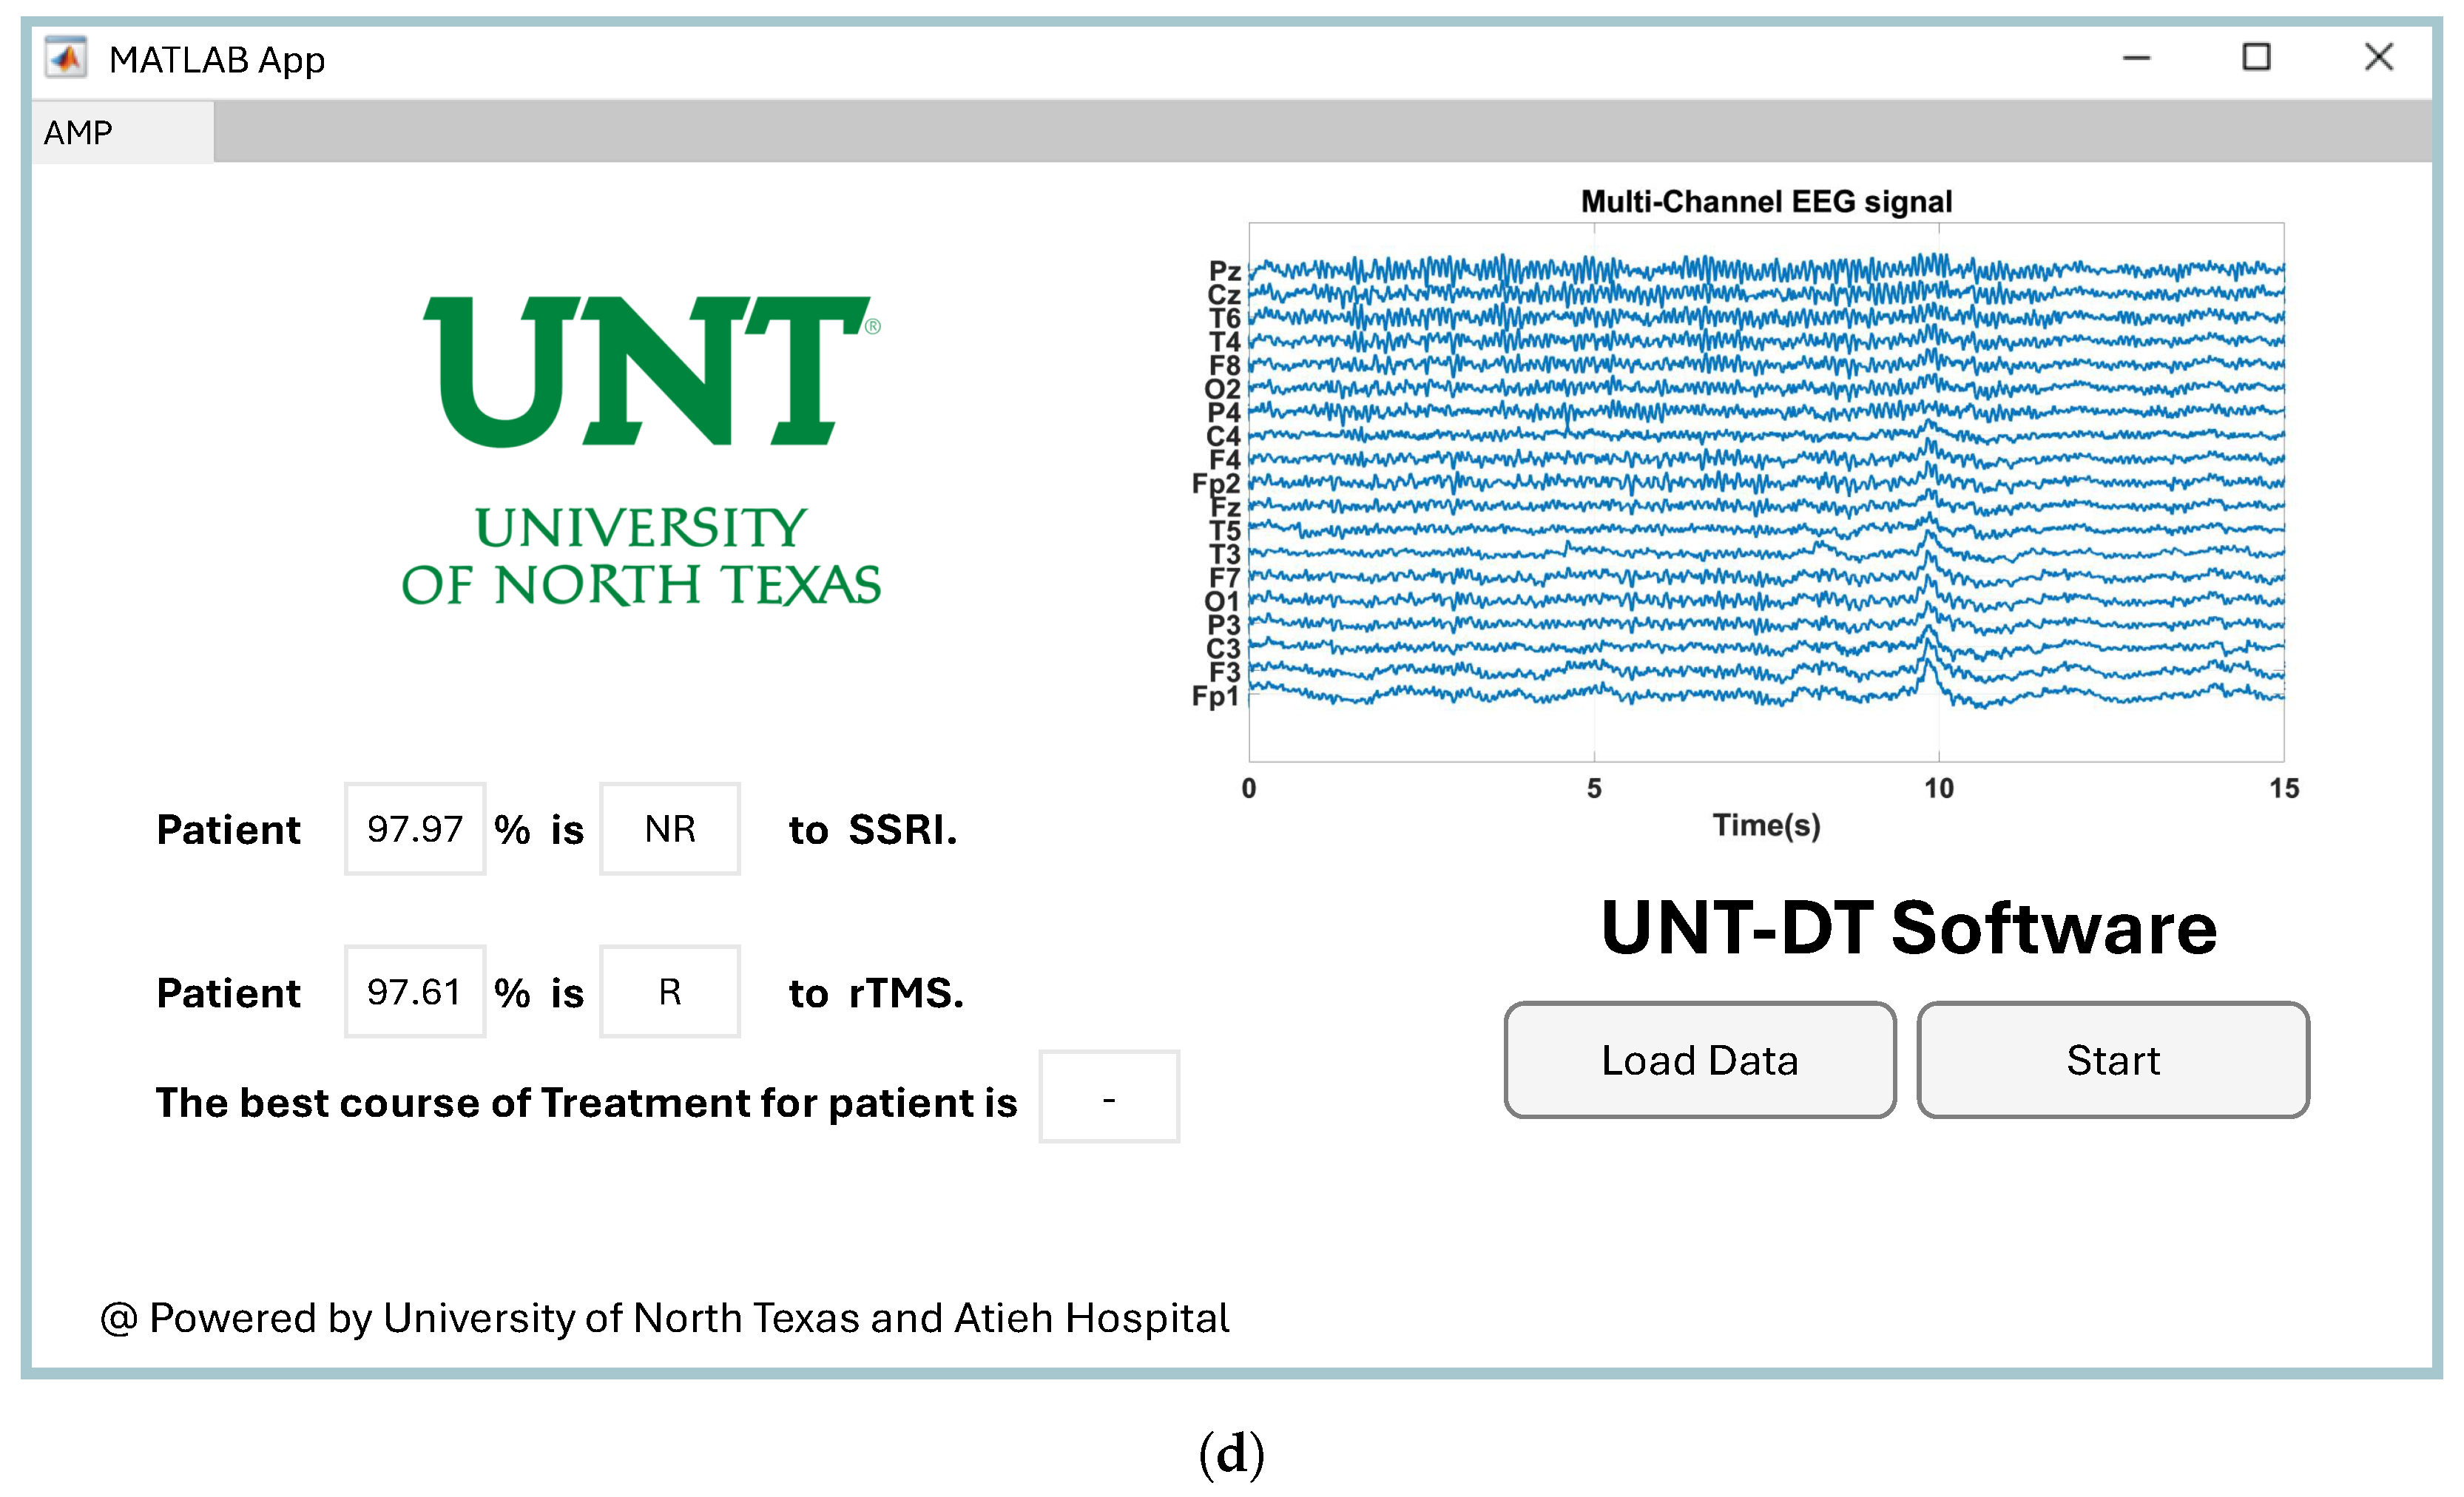2464x1497 pixels.
Task: Click the UNT University of North Texas logo
Action: pyautogui.click(x=642, y=452)
